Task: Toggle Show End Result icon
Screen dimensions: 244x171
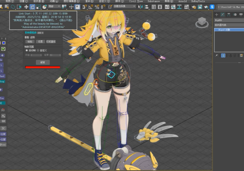Action: point(223,56)
